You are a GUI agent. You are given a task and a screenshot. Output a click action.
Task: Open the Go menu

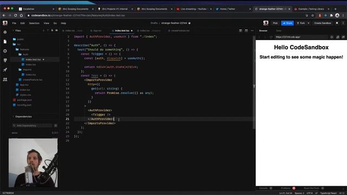55,23
